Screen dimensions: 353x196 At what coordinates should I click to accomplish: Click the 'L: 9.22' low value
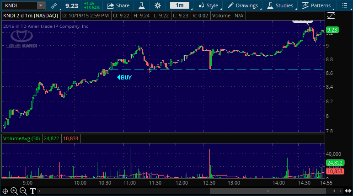pos(161,16)
